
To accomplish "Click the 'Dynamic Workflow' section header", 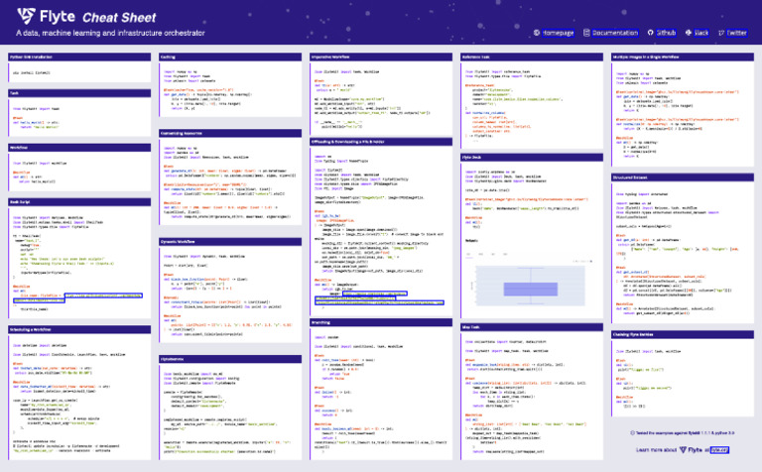I will coord(230,241).
